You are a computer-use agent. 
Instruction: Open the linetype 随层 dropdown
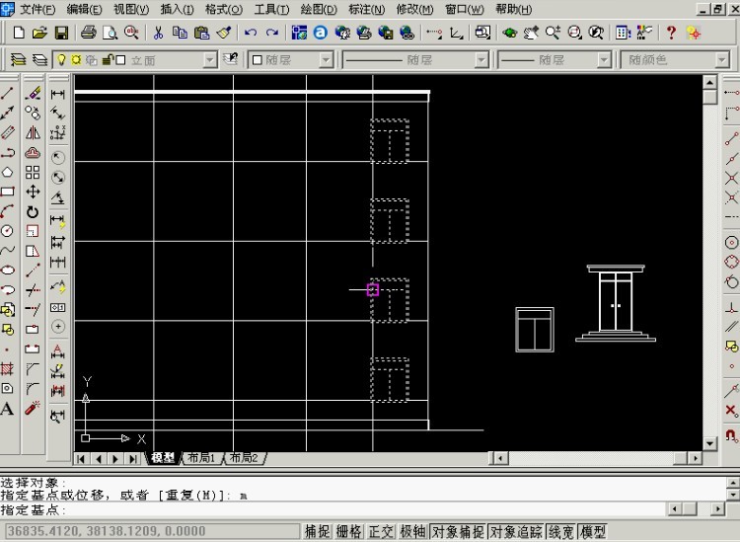pyautogui.click(x=481, y=60)
